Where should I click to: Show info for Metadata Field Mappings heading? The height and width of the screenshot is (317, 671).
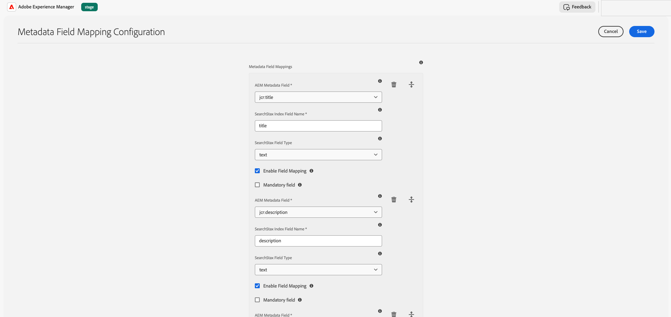[421, 62]
